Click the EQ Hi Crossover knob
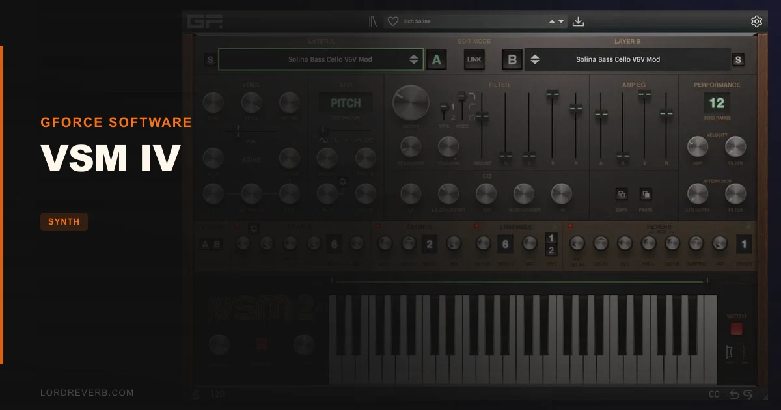781x410 pixels. pyautogui.click(x=524, y=193)
